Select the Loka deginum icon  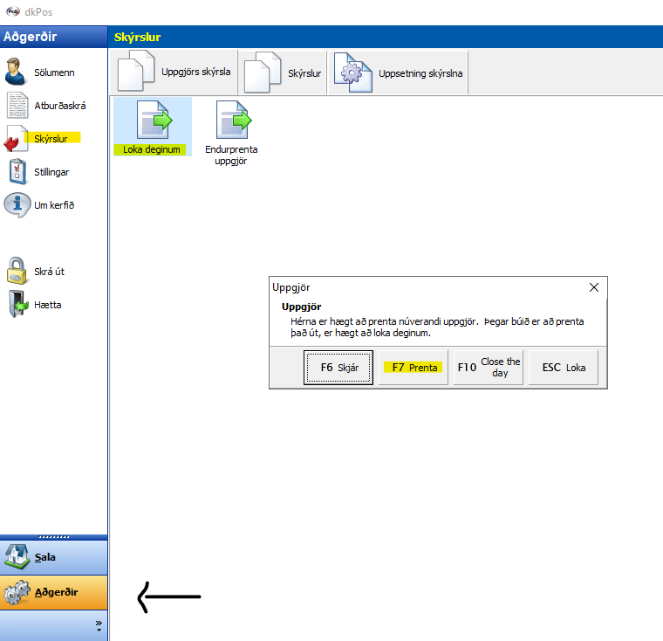[152, 121]
